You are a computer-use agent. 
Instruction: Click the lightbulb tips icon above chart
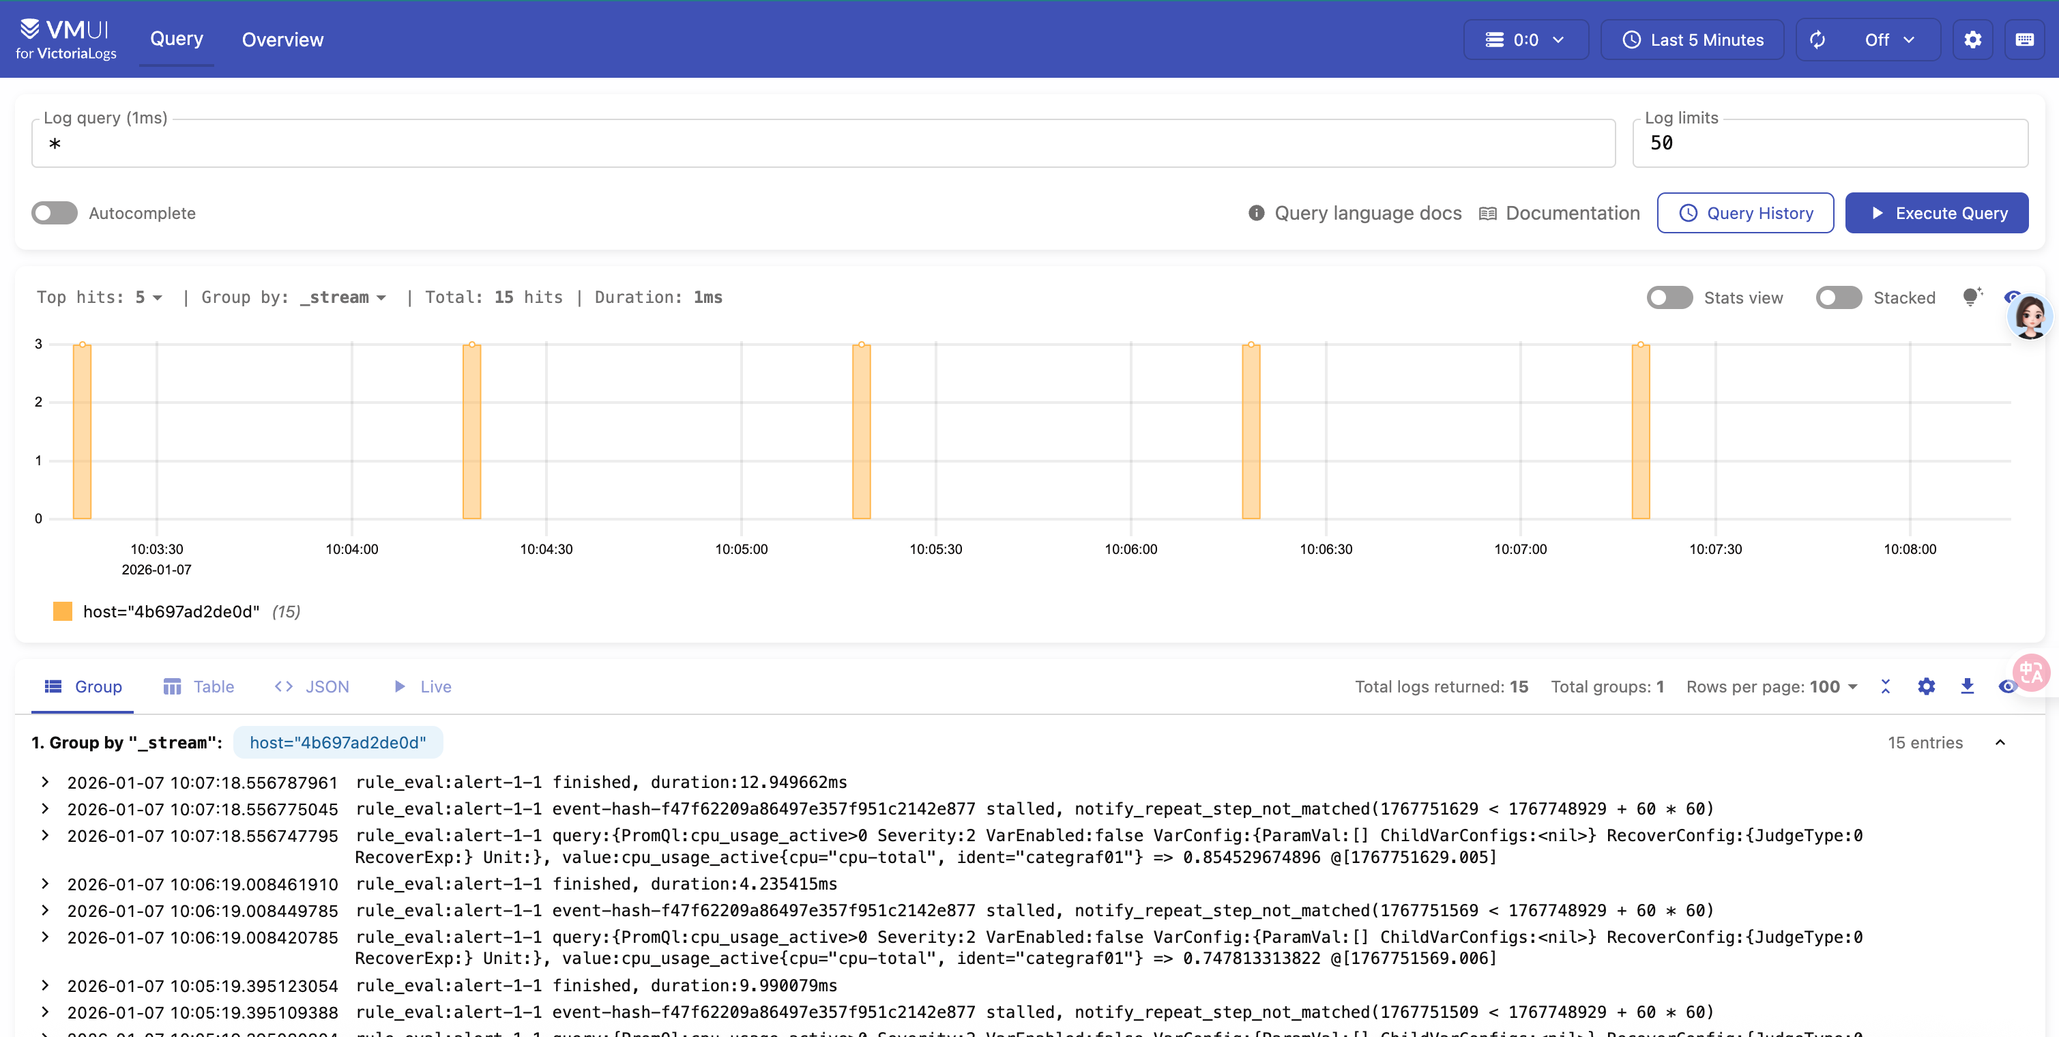click(x=1972, y=297)
